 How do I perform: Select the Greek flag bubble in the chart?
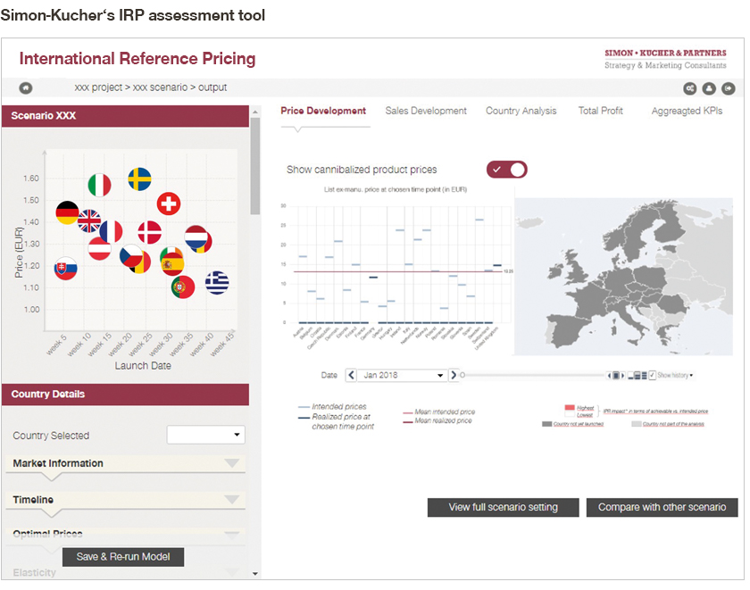217,282
